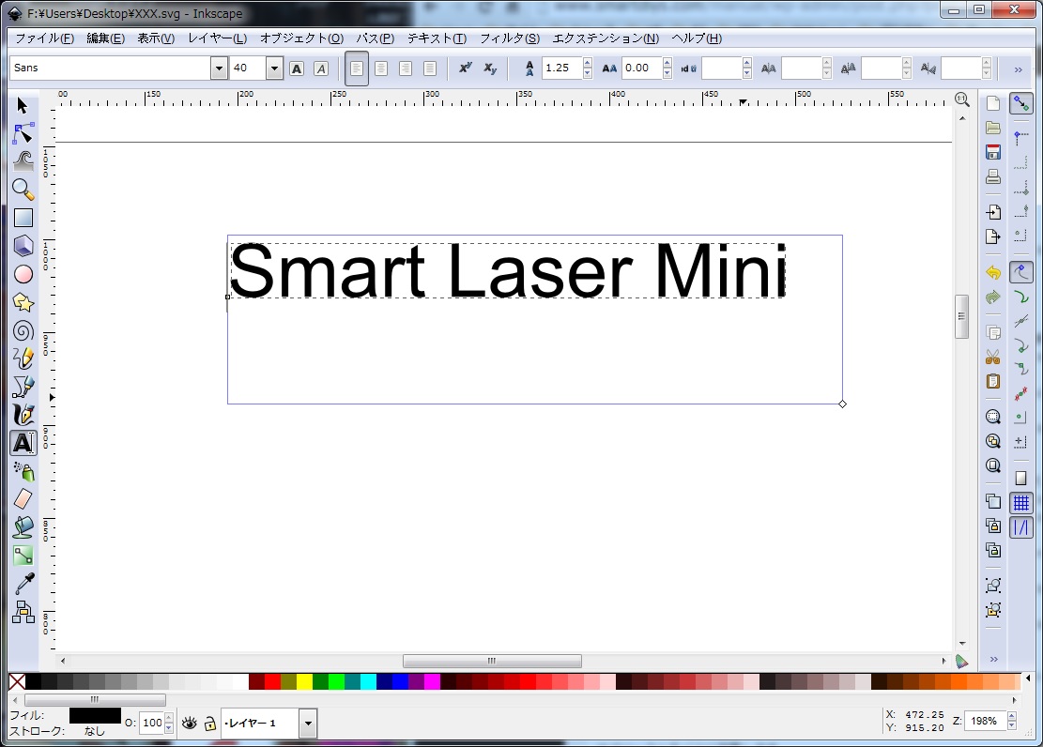Viewport: 1043px width, 747px height.
Task: Open the Sans font family dropdown
Action: coord(219,68)
